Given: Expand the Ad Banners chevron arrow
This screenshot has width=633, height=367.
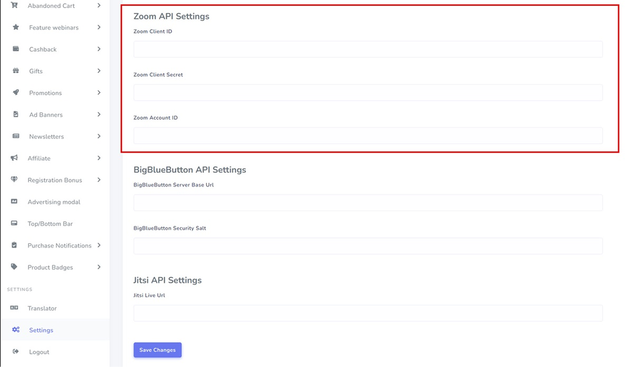Looking at the screenshot, I should coord(99,114).
